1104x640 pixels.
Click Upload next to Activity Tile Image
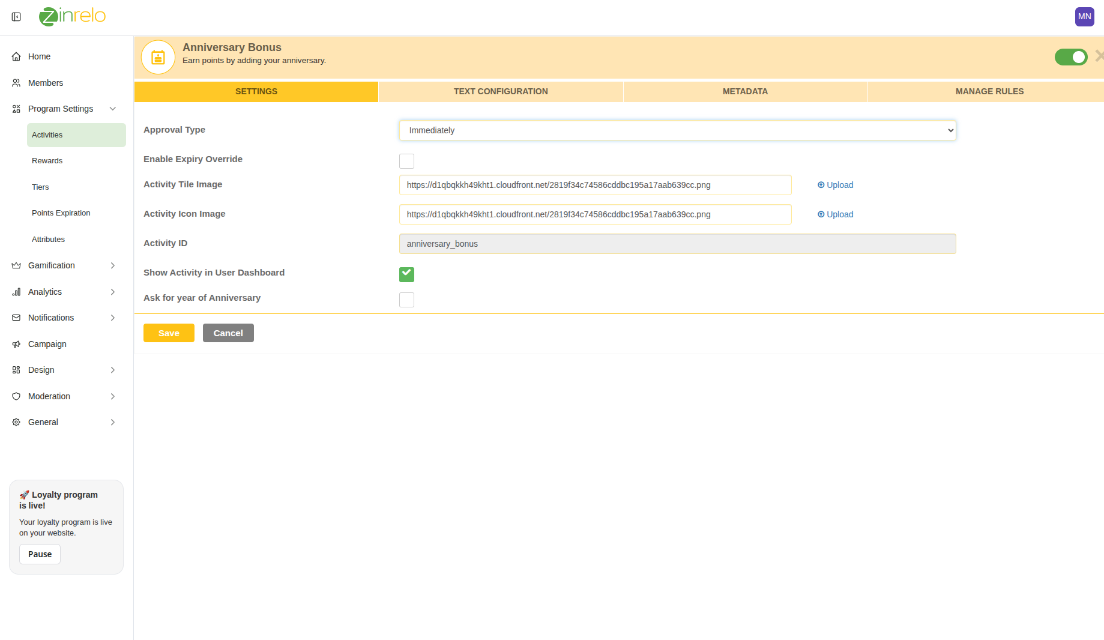pos(835,185)
